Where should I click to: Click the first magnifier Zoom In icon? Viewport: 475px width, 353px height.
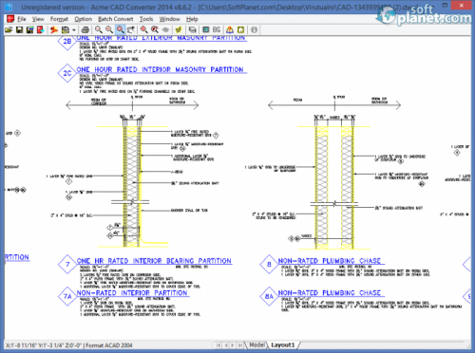click(99, 29)
